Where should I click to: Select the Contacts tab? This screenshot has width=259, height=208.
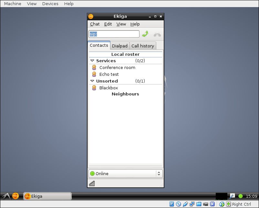click(x=99, y=45)
